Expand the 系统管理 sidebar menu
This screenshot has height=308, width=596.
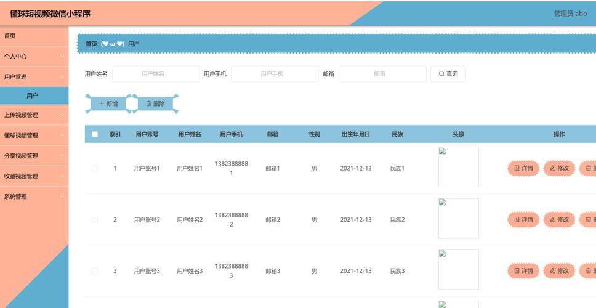click(x=34, y=197)
